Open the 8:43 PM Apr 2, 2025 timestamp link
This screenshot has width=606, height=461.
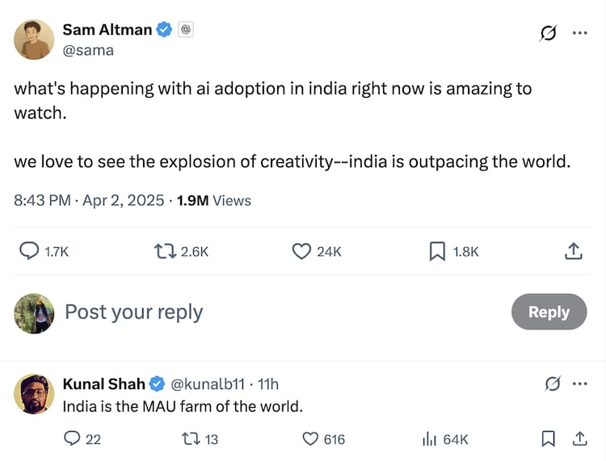tap(89, 200)
